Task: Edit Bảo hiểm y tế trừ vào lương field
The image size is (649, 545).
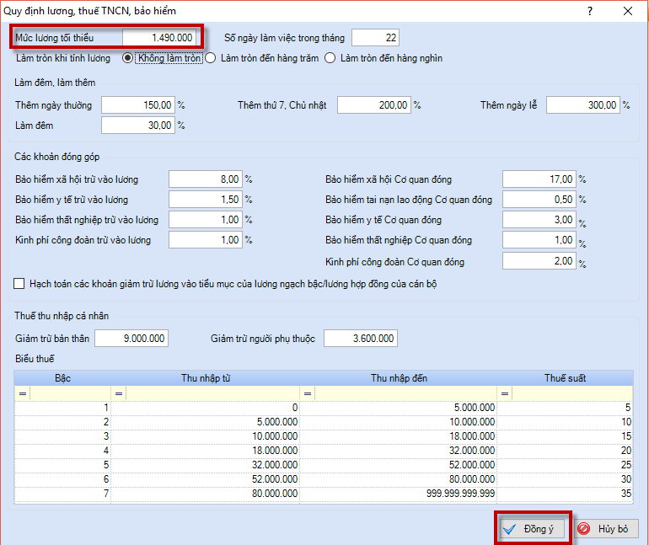Action: (x=206, y=200)
